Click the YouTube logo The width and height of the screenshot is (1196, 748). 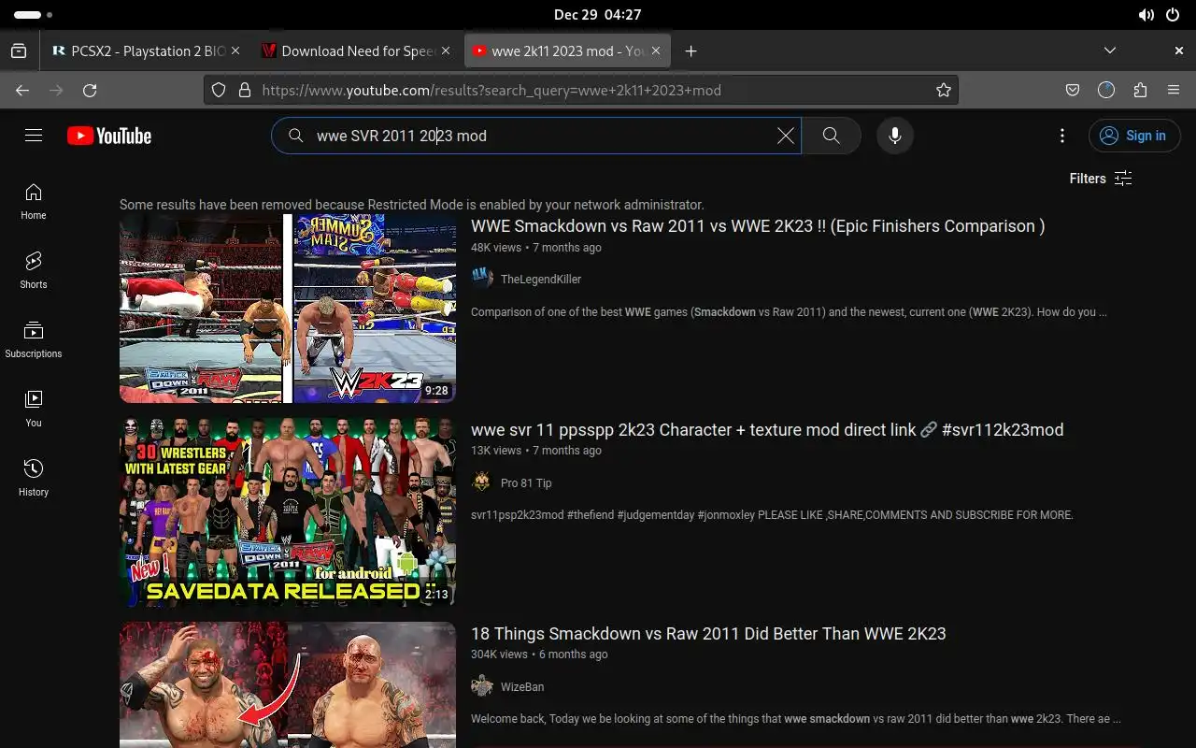(109, 136)
